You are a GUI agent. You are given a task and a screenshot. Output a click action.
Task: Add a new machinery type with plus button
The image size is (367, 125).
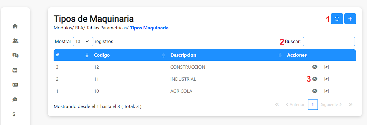(350, 19)
